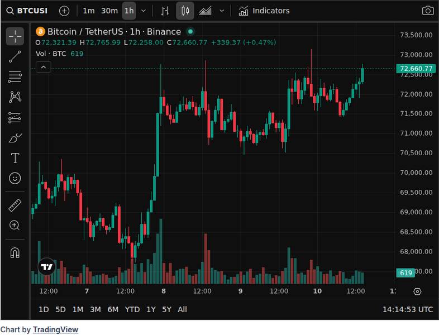This screenshot has width=439, height=335.
Task: Open the emoji icons tool
Action: point(15,178)
